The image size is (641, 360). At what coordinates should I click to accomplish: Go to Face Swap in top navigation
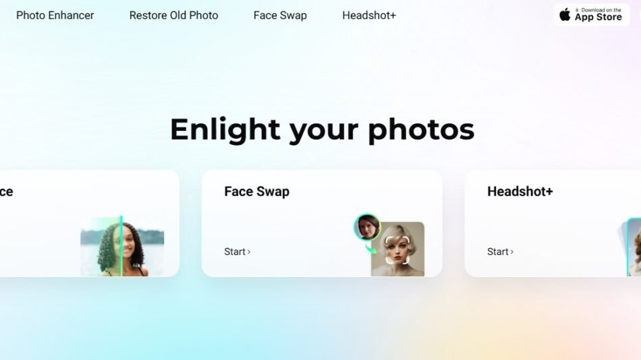tap(280, 16)
